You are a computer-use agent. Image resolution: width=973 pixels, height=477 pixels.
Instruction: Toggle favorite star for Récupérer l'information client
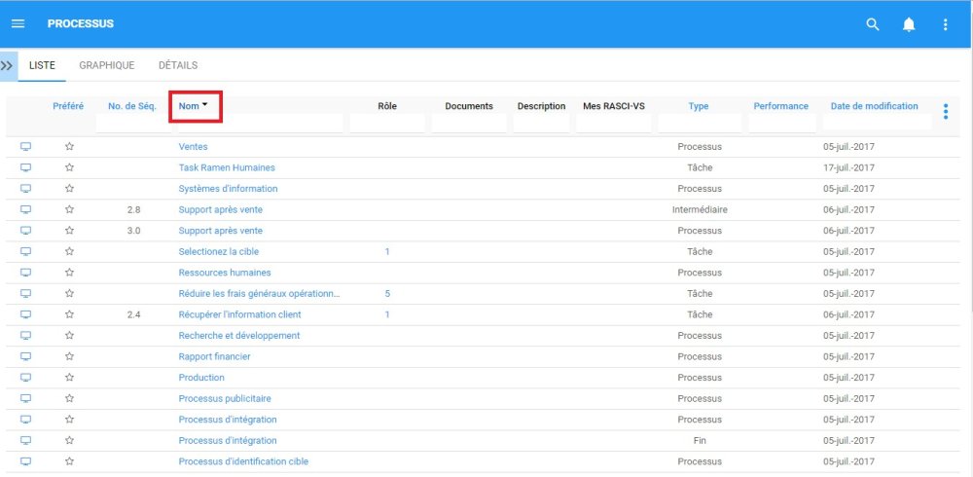(x=69, y=314)
